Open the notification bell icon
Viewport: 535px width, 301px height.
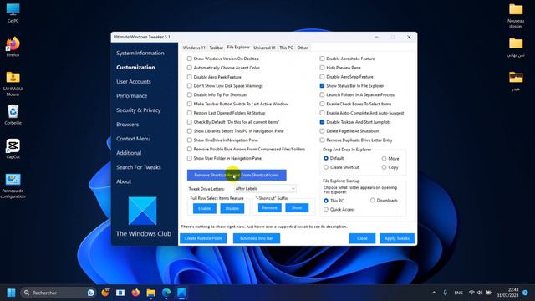coord(525,293)
